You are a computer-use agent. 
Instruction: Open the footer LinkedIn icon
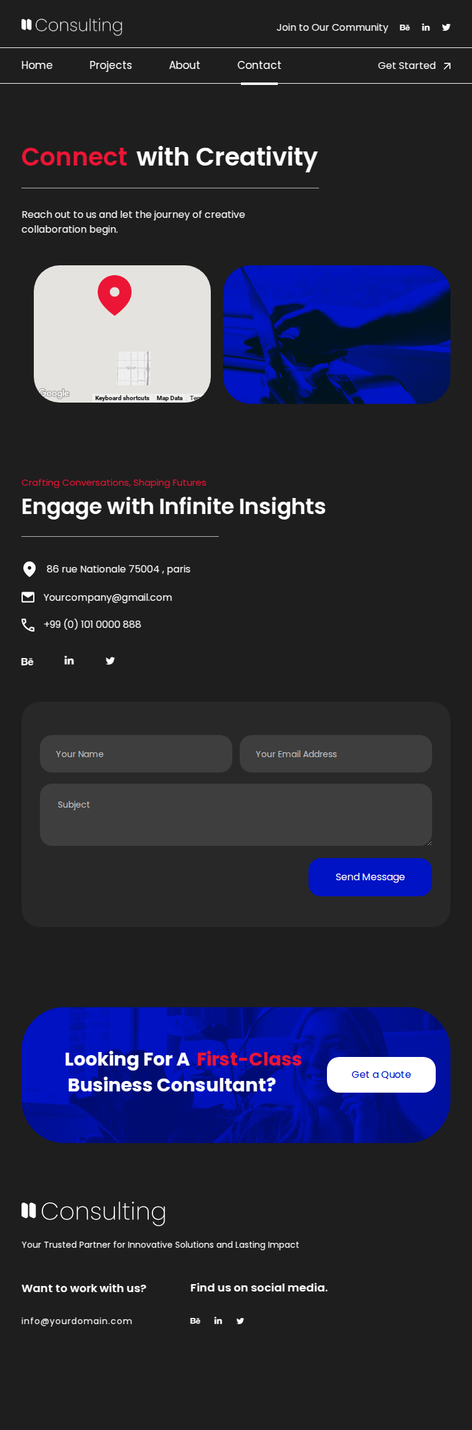[218, 1321]
